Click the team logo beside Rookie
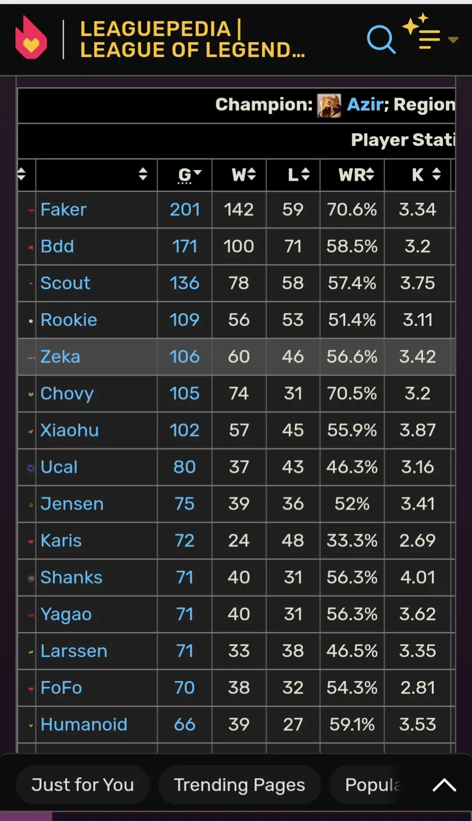The height and width of the screenshot is (821, 472). [x=31, y=321]
